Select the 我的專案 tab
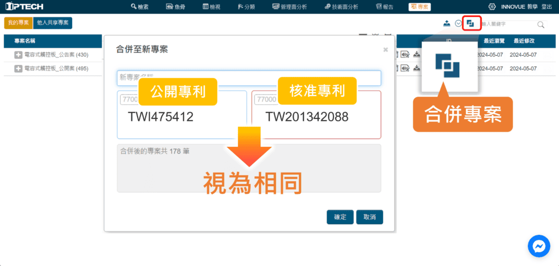This screenshot has height=266, width=559. click(x=17, y=23)
